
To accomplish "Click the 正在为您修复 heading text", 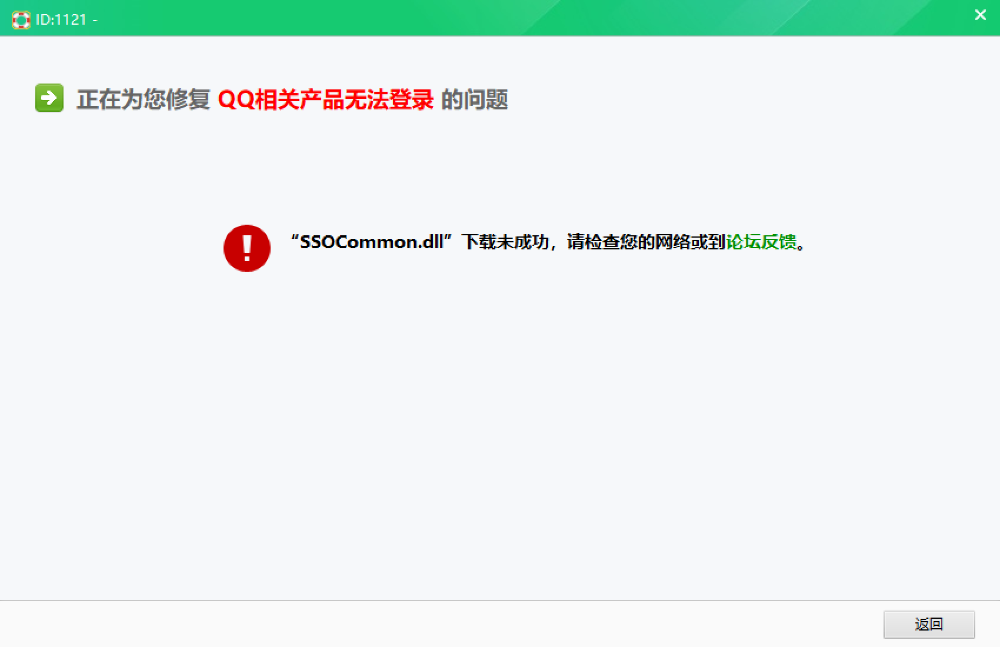I will point(144,99).
